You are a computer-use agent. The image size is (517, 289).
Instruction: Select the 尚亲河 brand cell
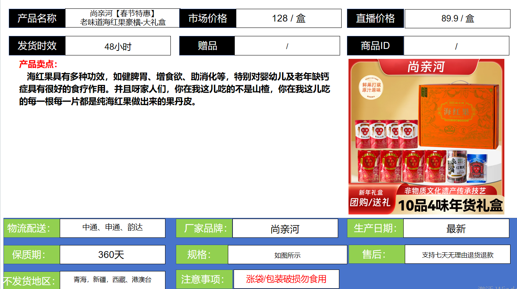(285, 229)
